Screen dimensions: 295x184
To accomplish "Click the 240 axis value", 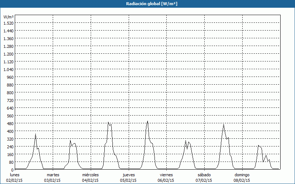I will click(x=10, y=146).
